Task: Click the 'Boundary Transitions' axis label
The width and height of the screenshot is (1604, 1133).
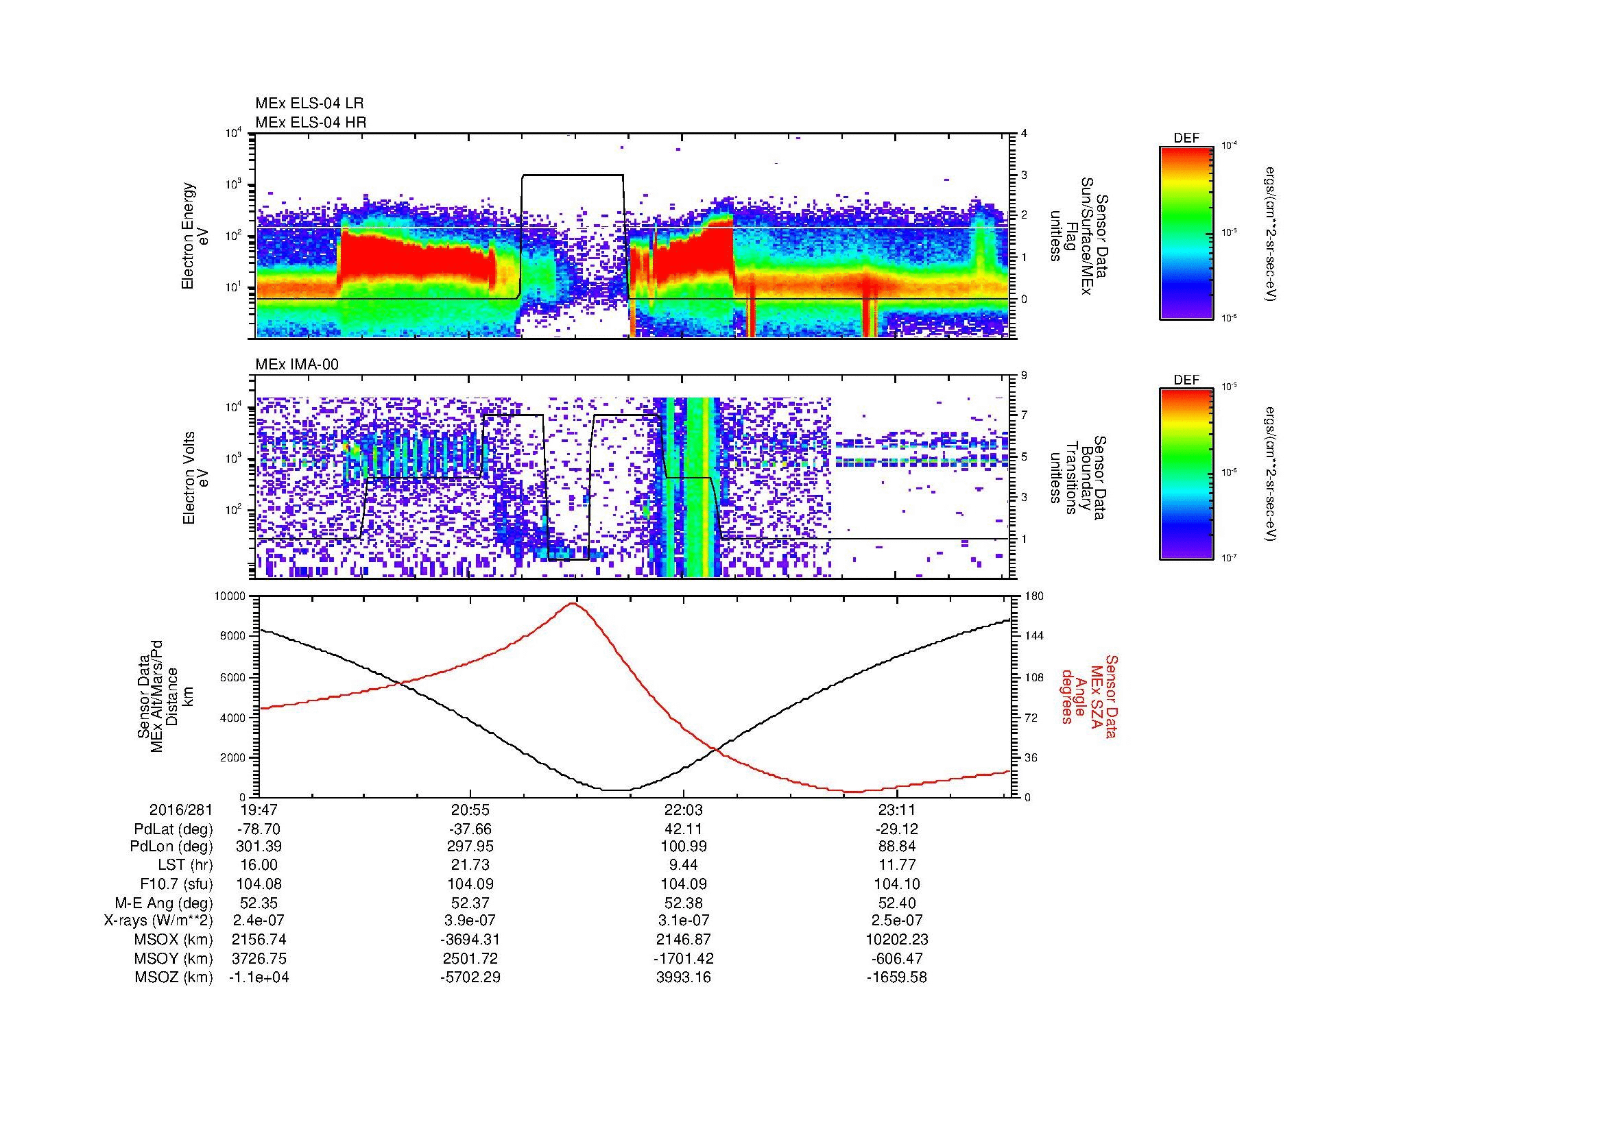Action: point(1078,478)
